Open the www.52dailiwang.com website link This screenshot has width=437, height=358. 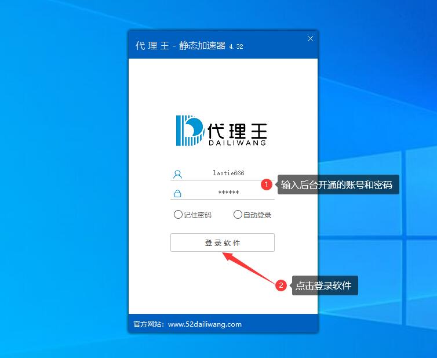(205, 324)
